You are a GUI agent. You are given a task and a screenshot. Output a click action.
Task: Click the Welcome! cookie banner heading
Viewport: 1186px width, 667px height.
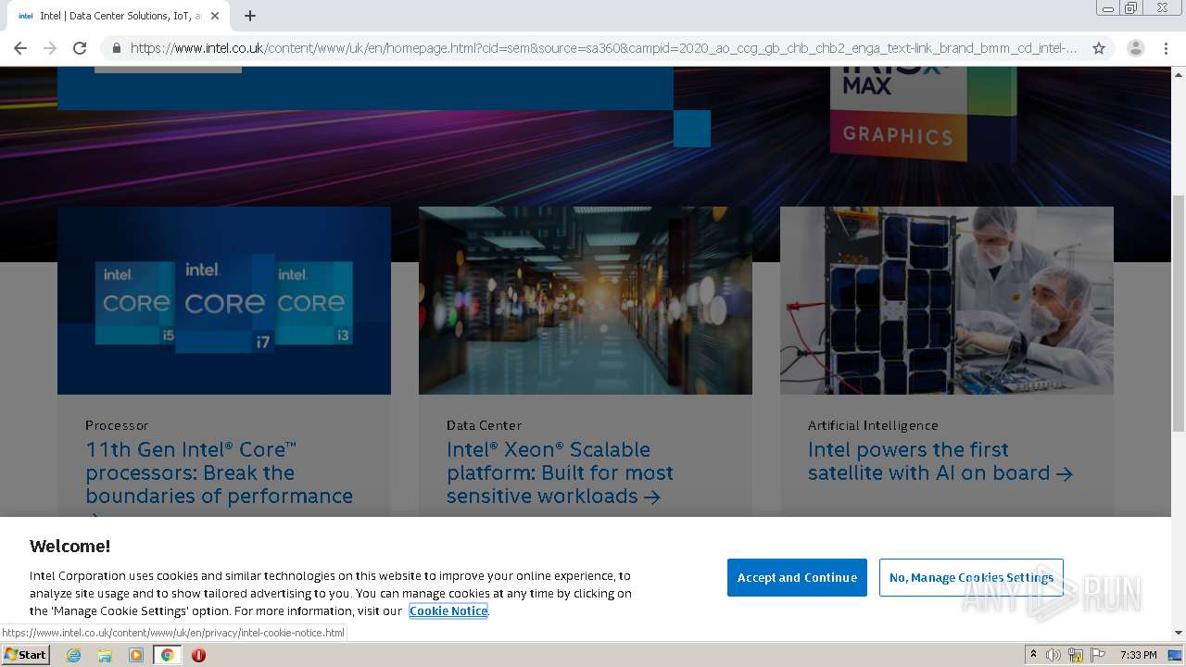click(69, 546)
